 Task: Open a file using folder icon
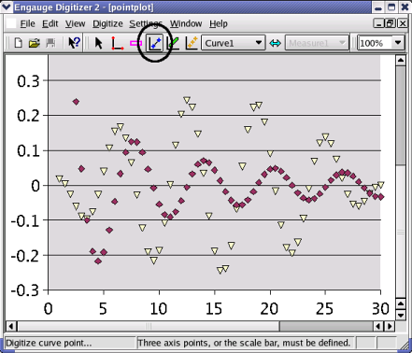coord(34,43)
